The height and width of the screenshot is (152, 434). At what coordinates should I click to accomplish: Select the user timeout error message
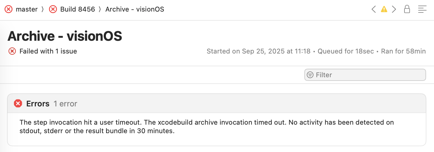pyautogui.click(x=207, y=127)
